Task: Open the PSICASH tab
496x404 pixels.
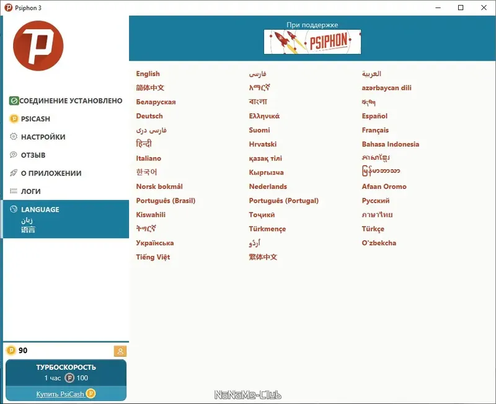Action: [x=66, y=119]
